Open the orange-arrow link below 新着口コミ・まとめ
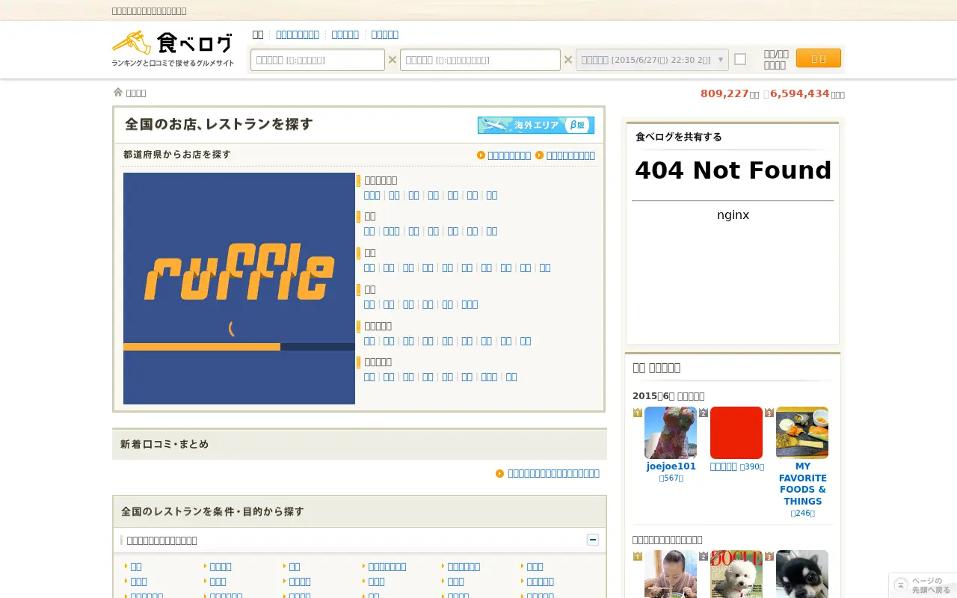 [553, 473]
